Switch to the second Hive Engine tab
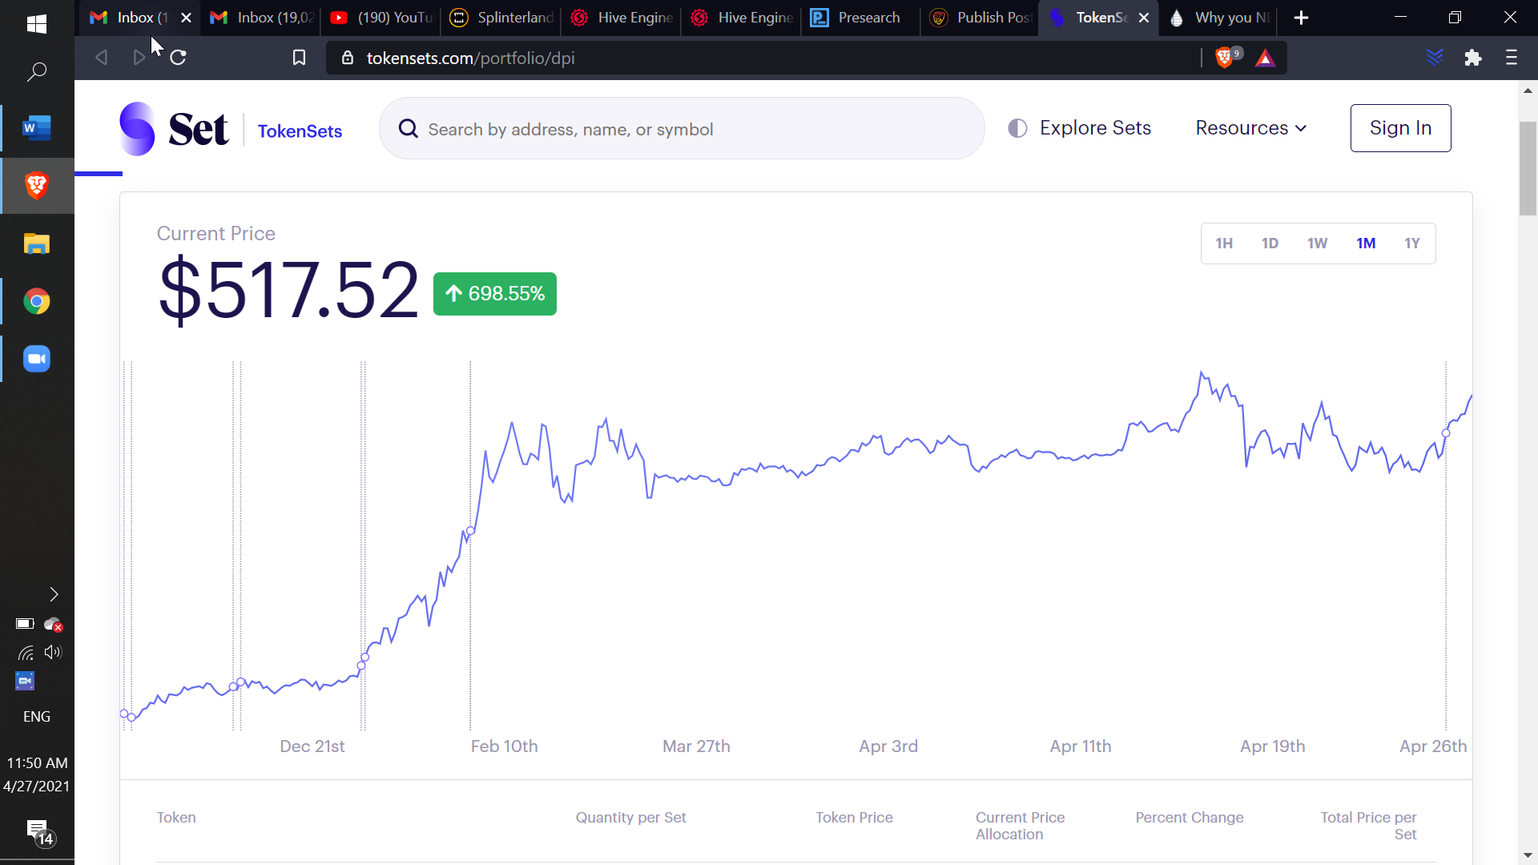This screenshot has height=865, width=1538. 741,18
